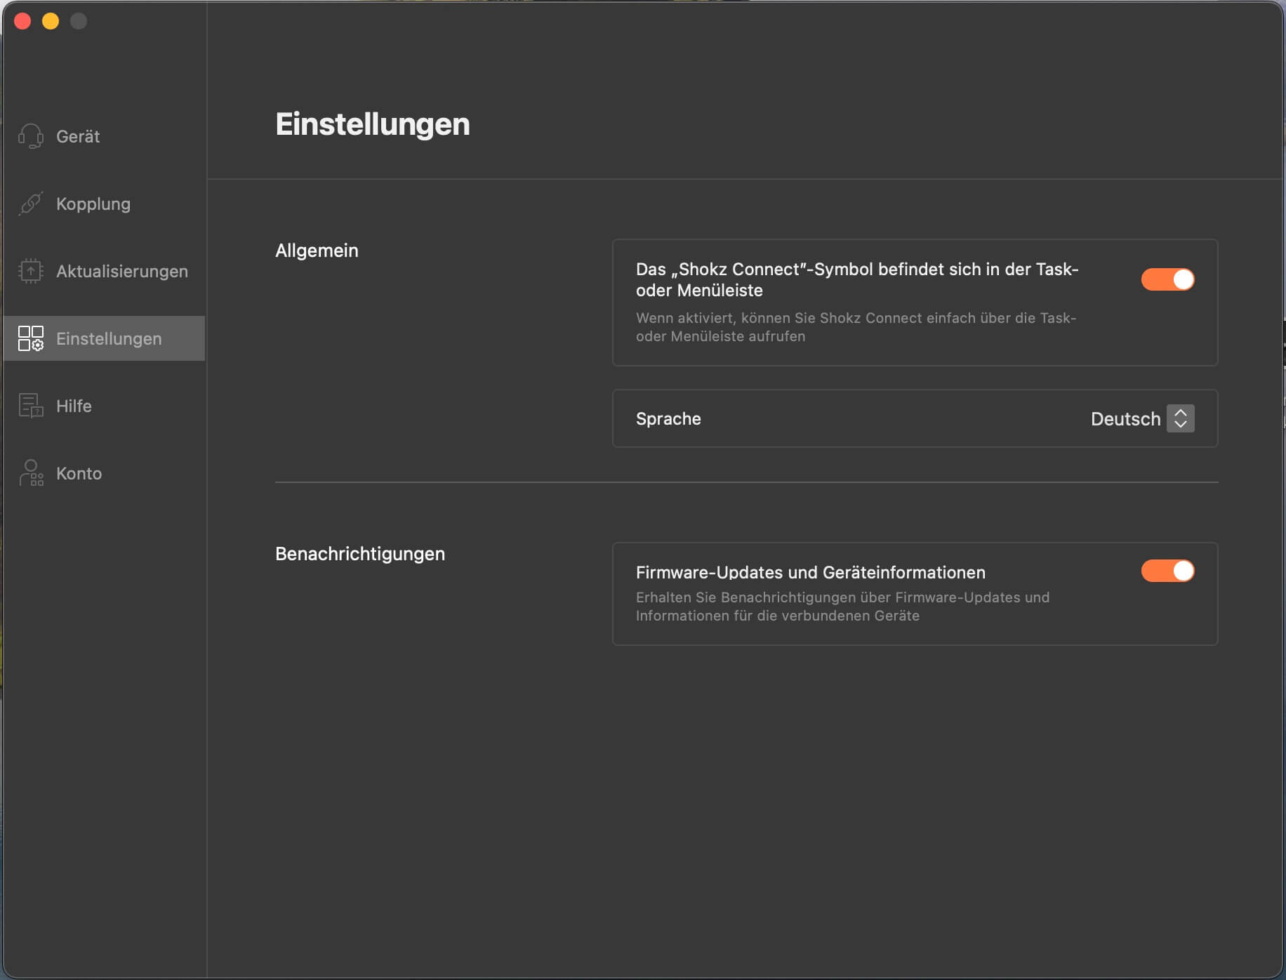Viewport: 1286px width, 980px height.
Task: Expand the Sprache dropdown arrows
Action: 1181,418
